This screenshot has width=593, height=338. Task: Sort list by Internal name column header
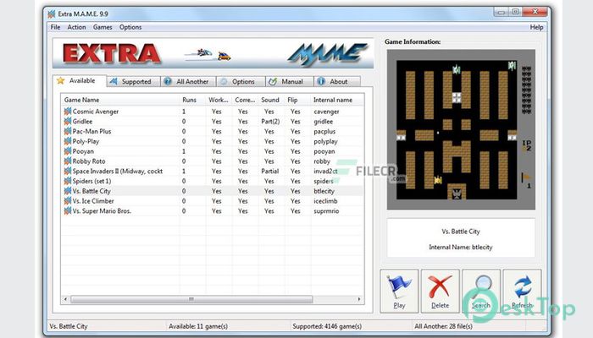point(337,100)
